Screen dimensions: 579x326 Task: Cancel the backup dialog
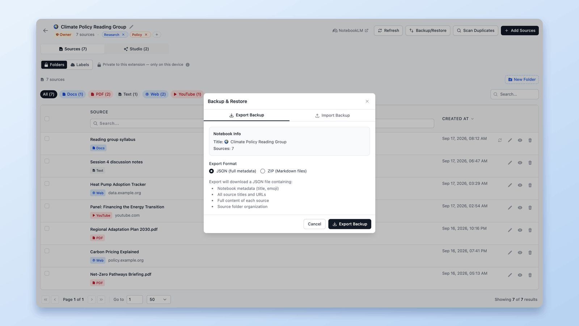314,224
